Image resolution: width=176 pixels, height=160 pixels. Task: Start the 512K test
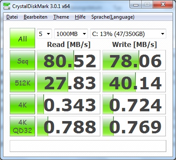coord(22,82)
